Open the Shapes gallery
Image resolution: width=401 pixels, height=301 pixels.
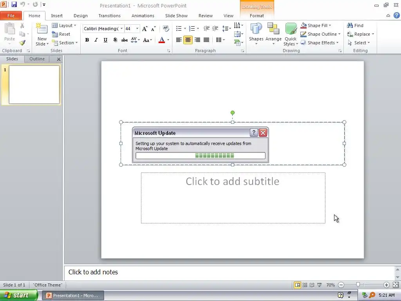(x=256, y=34)
